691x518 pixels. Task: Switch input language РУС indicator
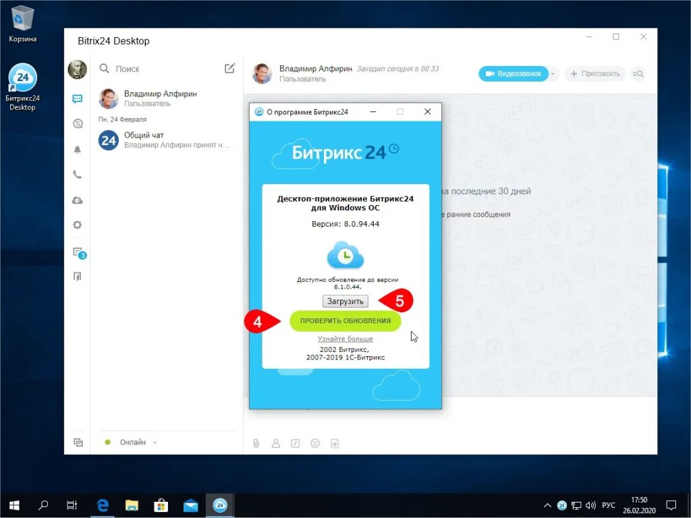[609, 505]
